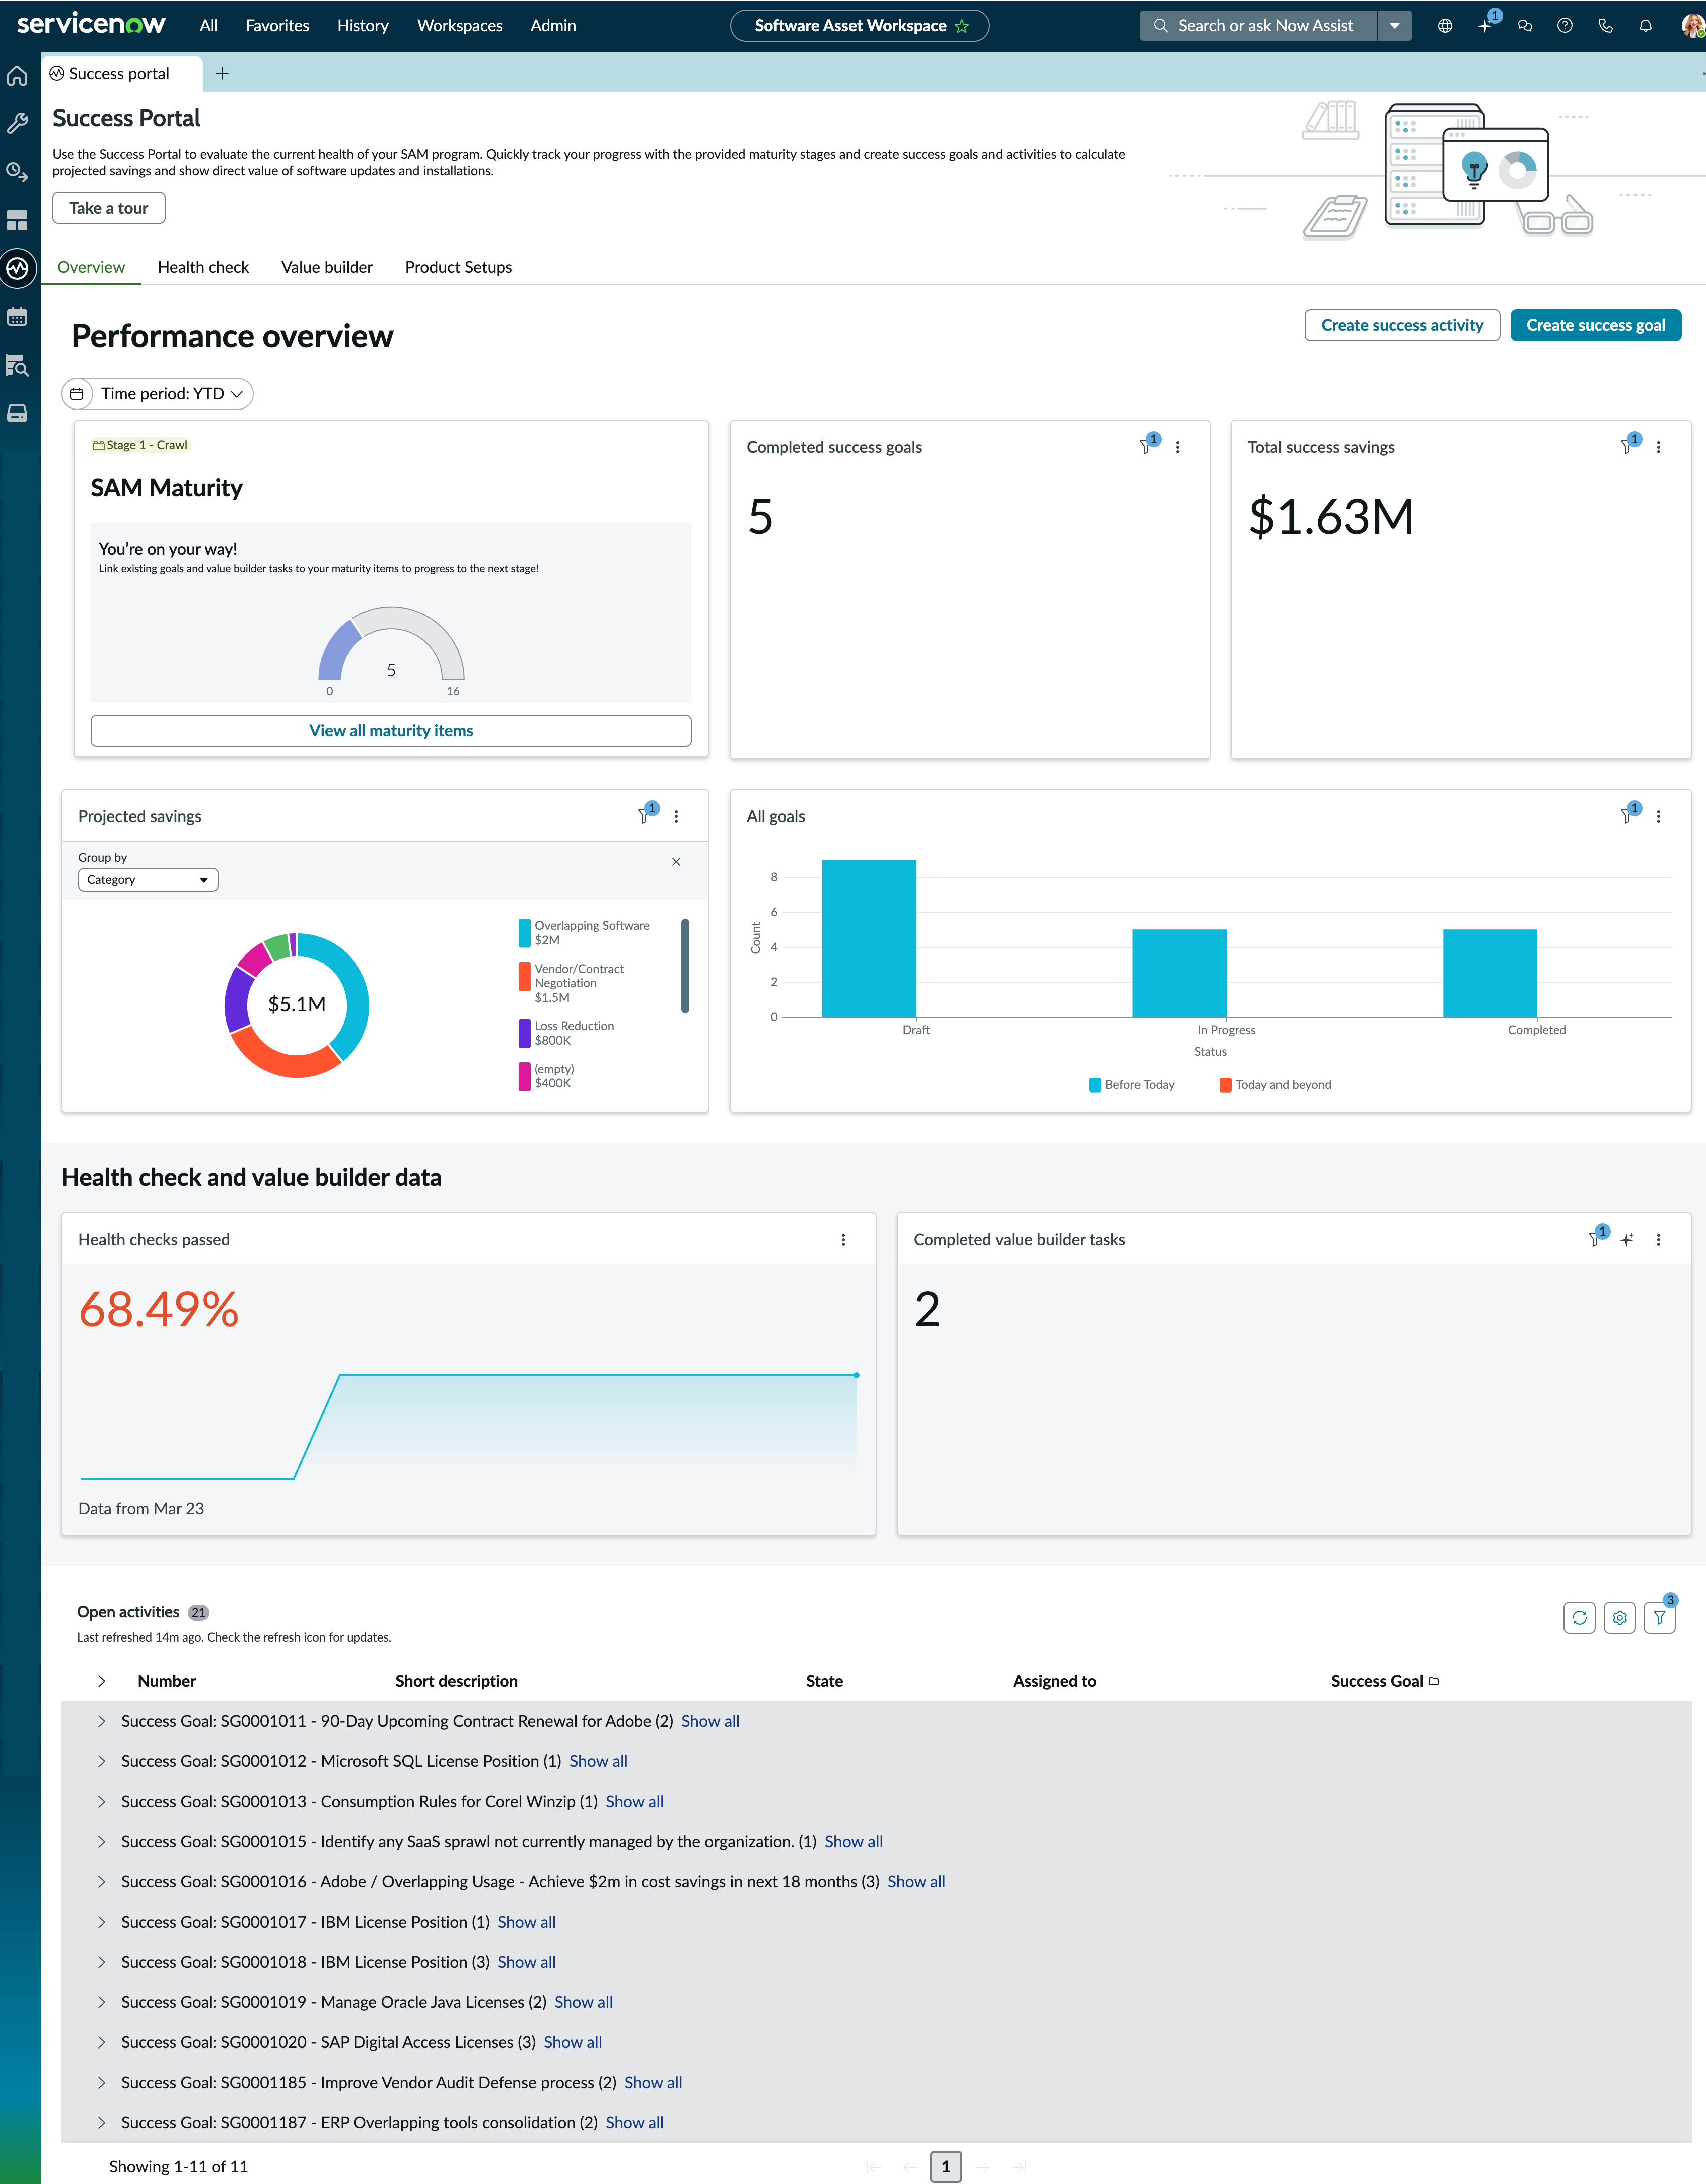Click the plus sparkle icon in top bar
Image resolution: width=1706 pixels, height=2184 pixels.
1485,26
